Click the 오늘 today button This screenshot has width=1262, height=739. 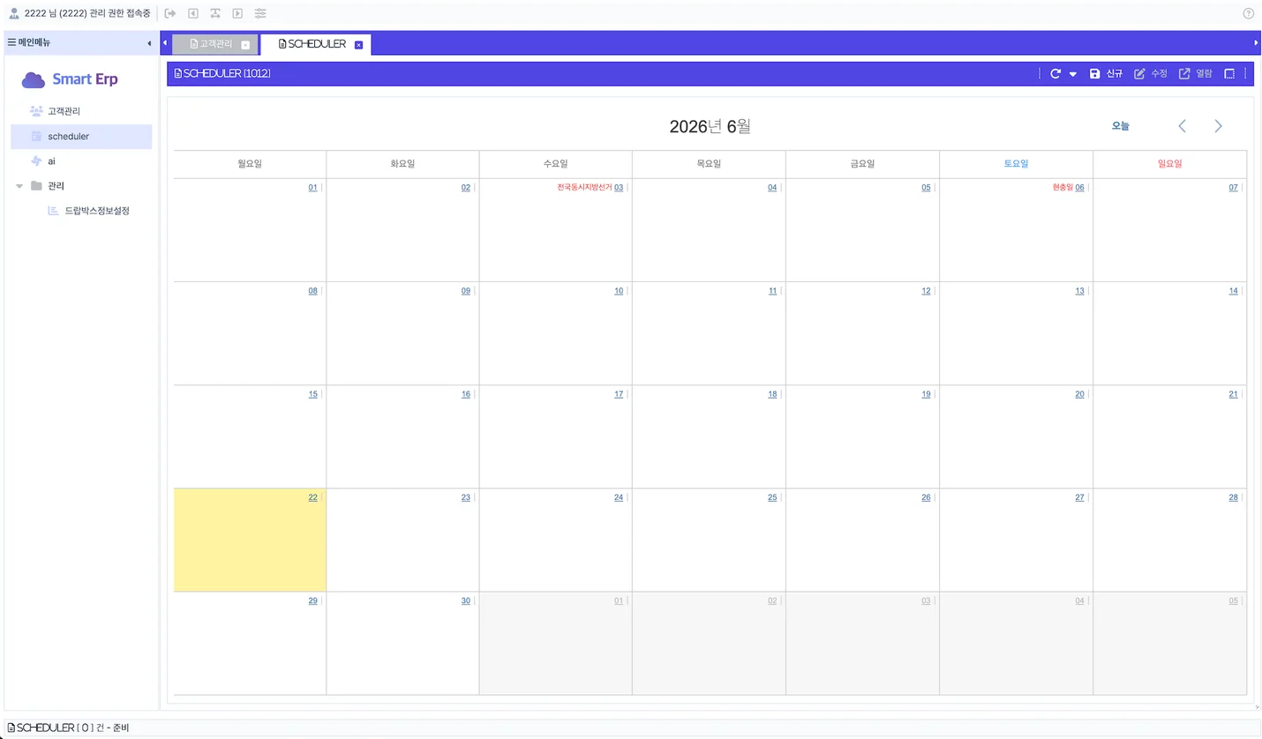(x=1120, y=126)
